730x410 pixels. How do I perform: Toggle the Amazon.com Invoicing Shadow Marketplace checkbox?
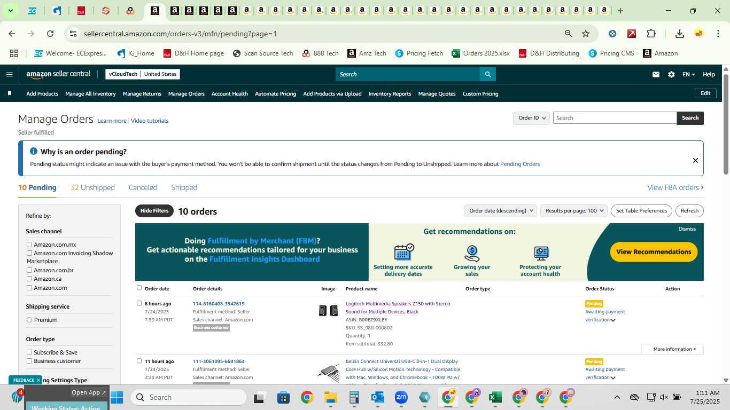click(x=29, y=253)
